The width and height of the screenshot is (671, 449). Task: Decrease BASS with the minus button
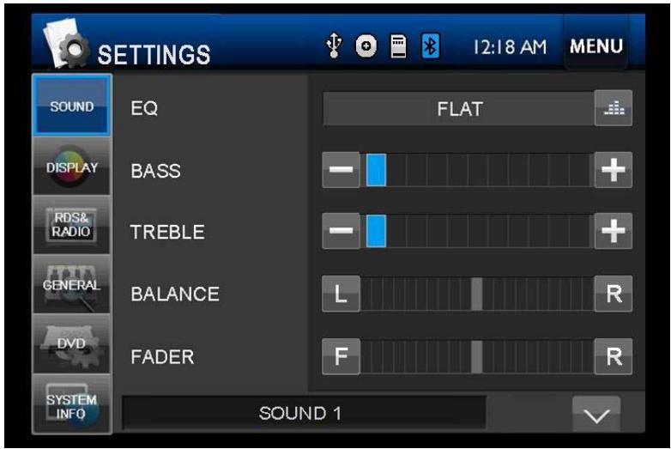340,171
